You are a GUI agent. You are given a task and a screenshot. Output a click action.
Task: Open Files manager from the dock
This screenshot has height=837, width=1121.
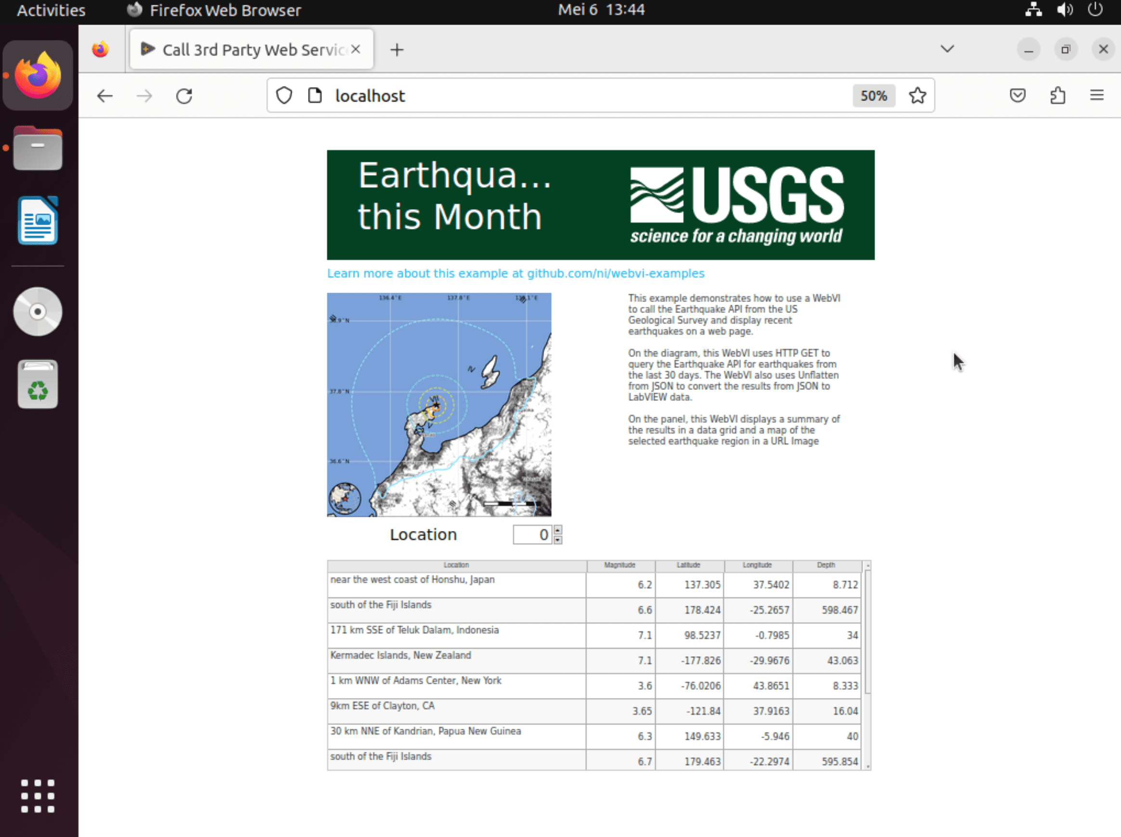[38, 148]
